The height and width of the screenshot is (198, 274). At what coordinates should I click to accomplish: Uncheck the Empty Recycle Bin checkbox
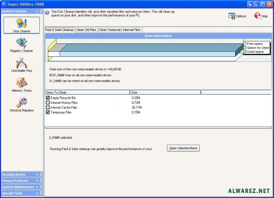[x=48, y=98]
